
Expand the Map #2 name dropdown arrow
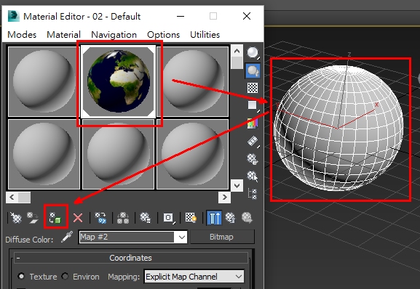181,237
